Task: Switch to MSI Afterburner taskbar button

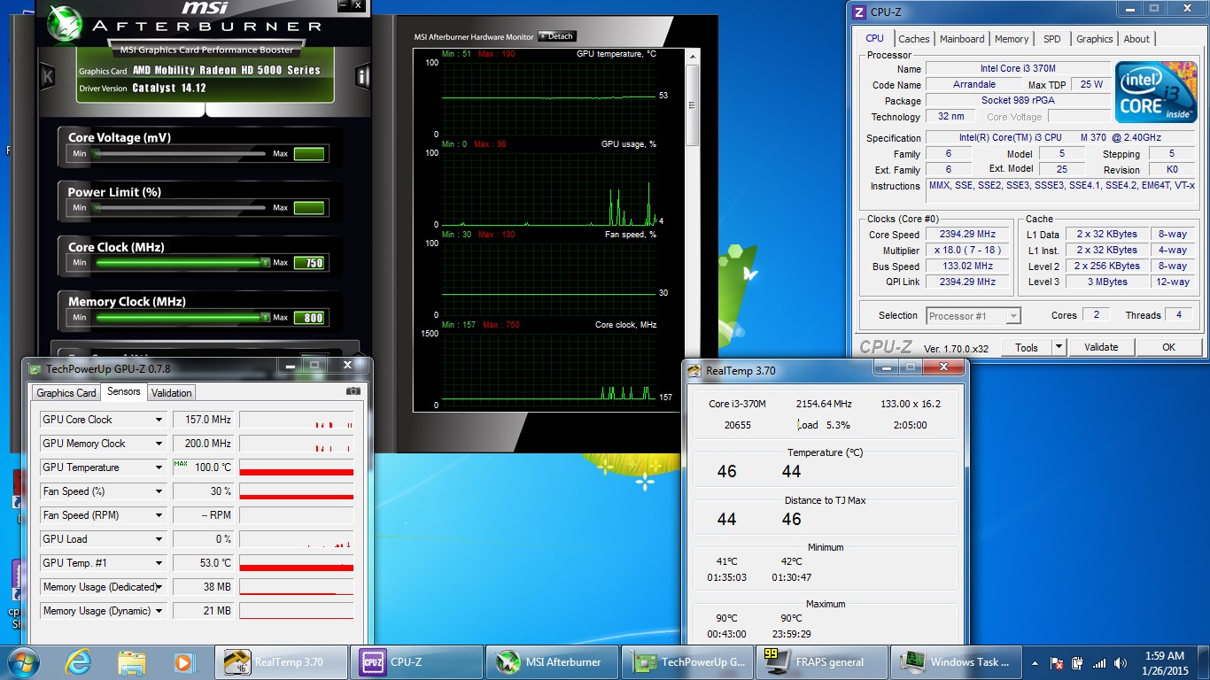Action: (553, 662)
